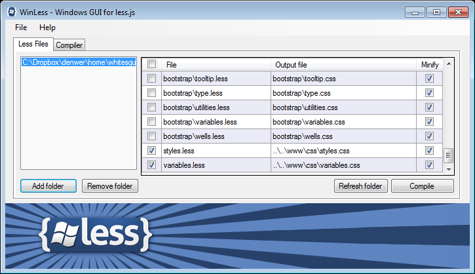Uncheck the variables.less file checkbox

[151, 165]
